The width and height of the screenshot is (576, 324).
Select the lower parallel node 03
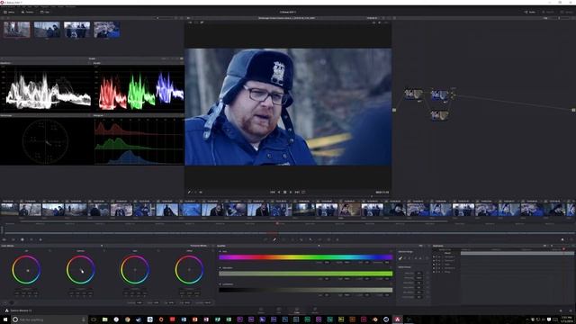439,116
